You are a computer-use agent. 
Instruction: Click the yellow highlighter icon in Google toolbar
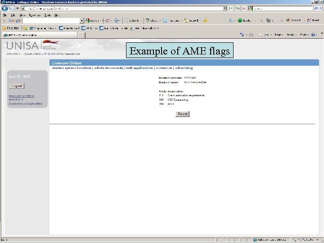(205, 21)
